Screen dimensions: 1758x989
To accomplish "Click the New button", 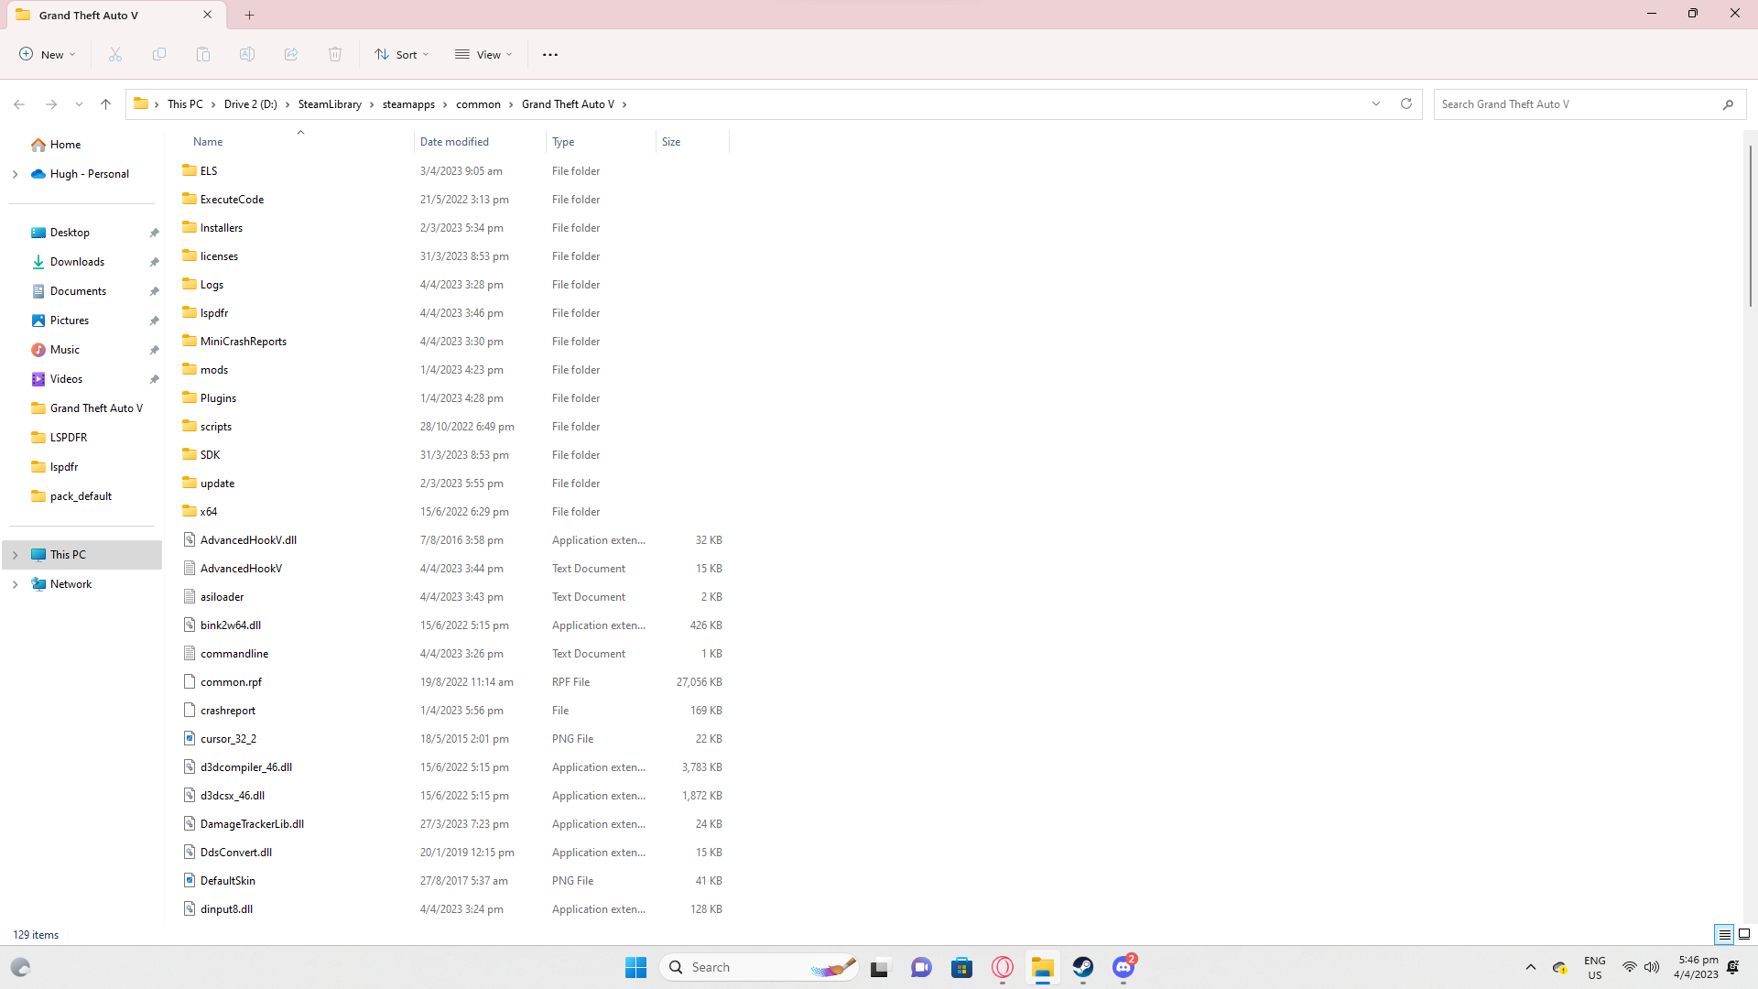I will click(x=48, y=55).
